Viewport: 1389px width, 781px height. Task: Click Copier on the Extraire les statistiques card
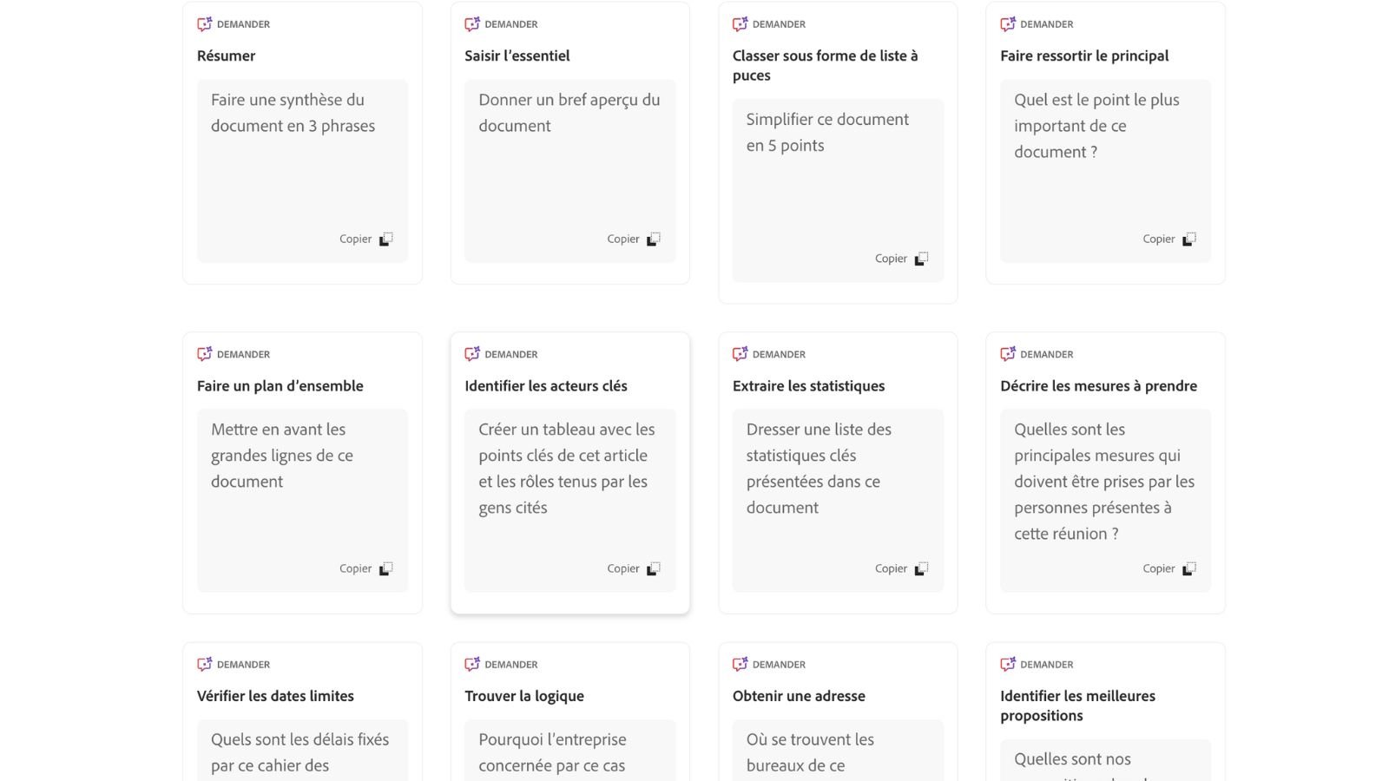point(891,568)
